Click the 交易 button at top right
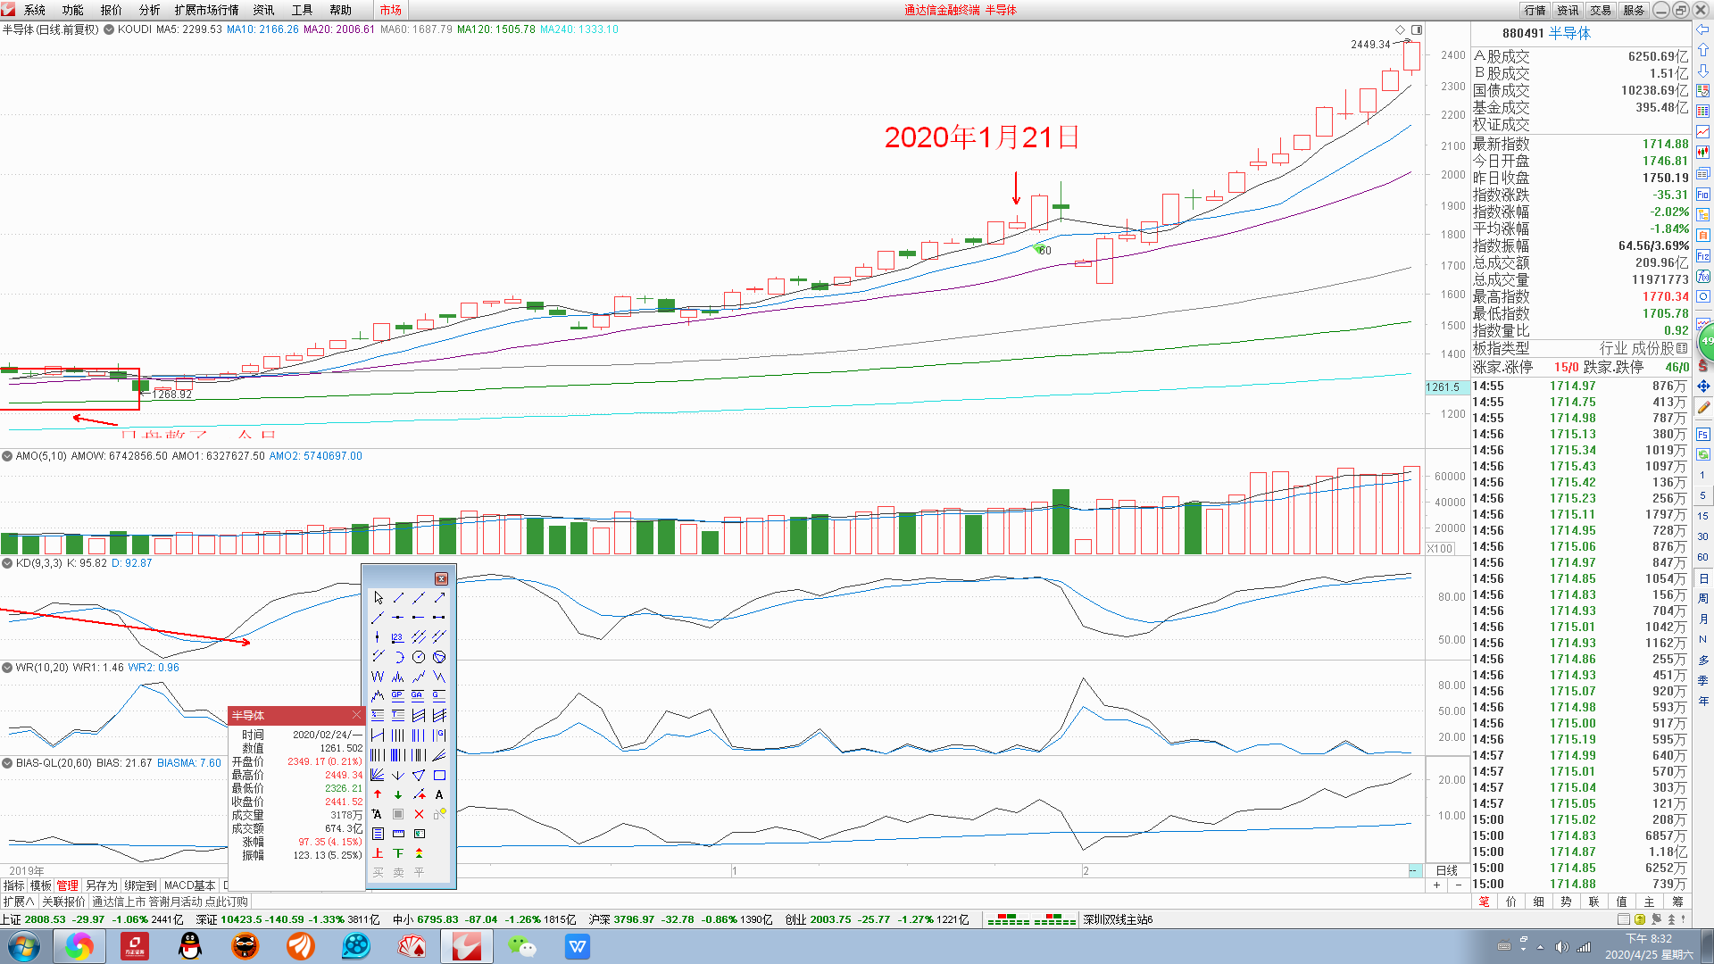Viewport: 1714px width, 964px height. coord(1601,10)
